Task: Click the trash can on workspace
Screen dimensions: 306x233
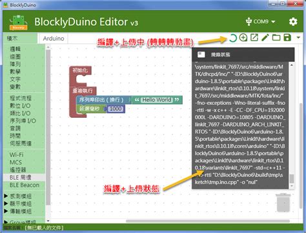Action: (283, 203)
